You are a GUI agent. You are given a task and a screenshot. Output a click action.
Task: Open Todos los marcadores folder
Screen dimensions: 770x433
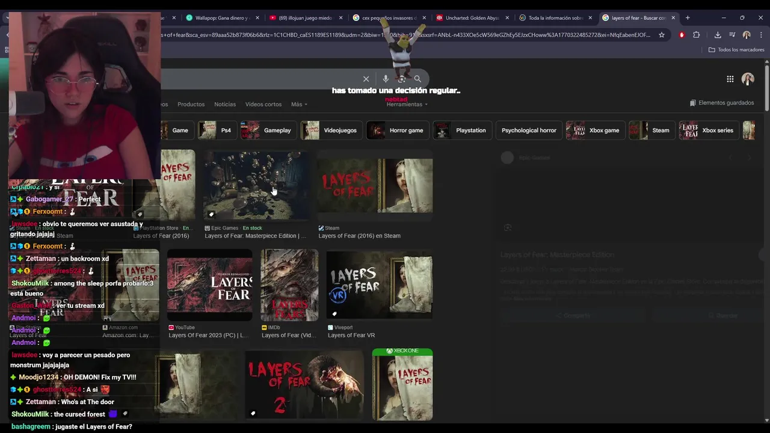[x=736, y=50]
